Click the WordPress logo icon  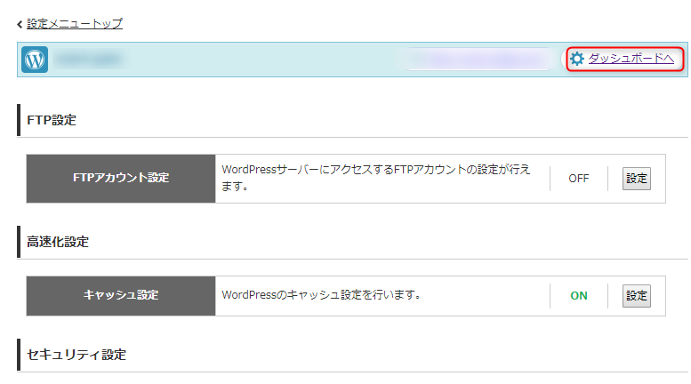click(x=35, y=60)
